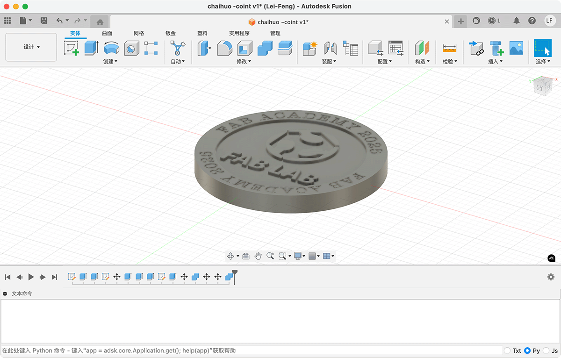Switch to the 钣金 tab
The height and width of the screenshot is (358, 561).
[x=171, y=33]
